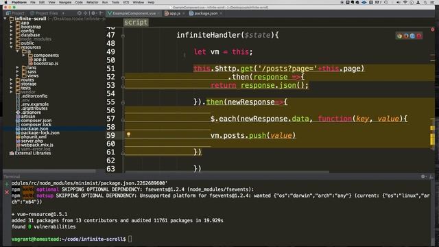Open macOS Notification Center icon
The width and height of the screenshot is (439, 247).
point(432,2)
